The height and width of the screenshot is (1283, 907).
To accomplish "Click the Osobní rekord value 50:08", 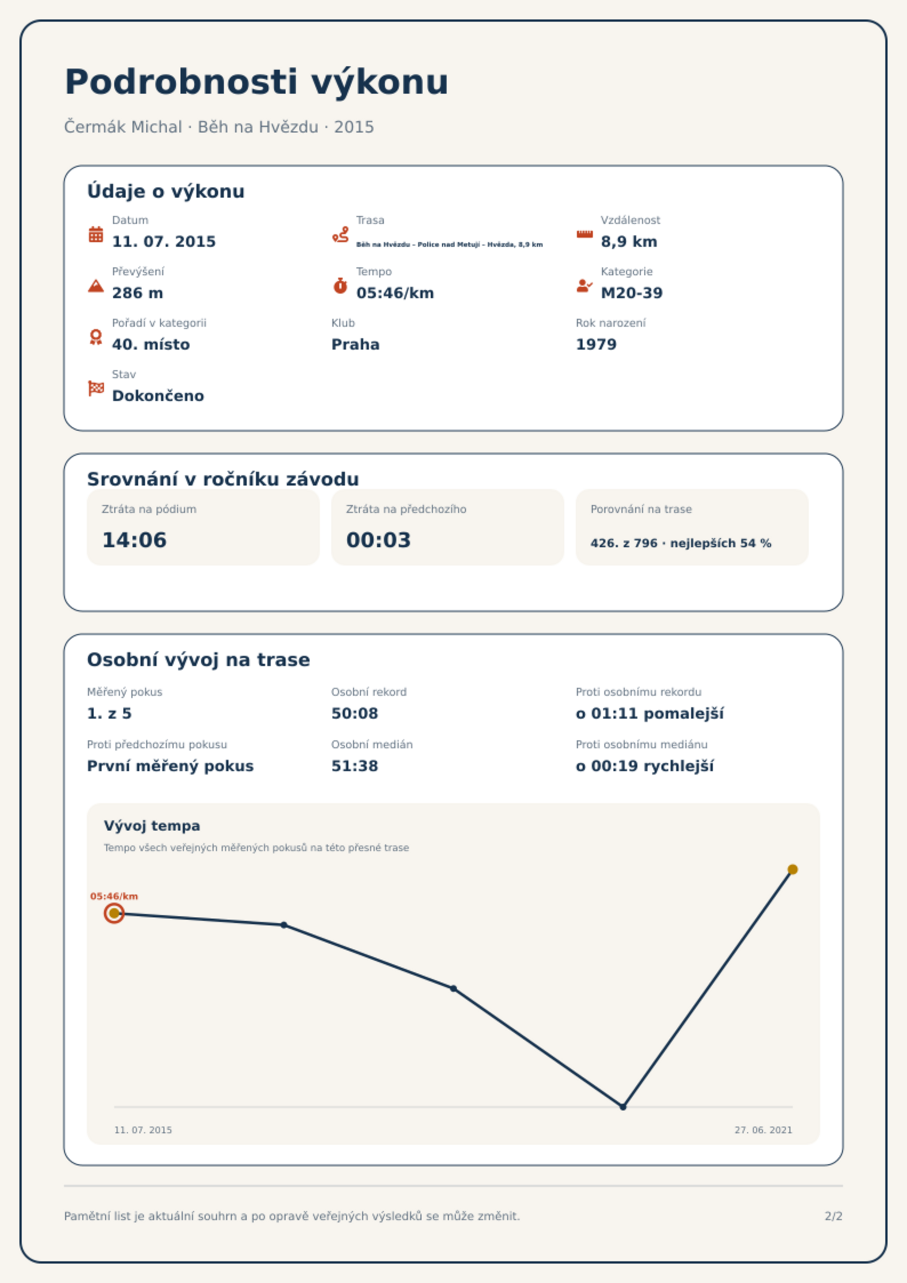I will coord(355,713).
